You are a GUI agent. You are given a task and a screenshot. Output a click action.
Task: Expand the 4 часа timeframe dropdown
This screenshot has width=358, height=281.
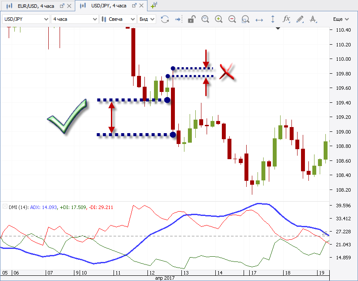pyautogui.click(x=74, y=19)
